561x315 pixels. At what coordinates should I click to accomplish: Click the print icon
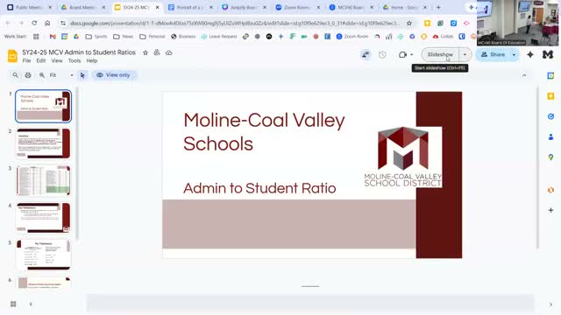pos(28,75)
